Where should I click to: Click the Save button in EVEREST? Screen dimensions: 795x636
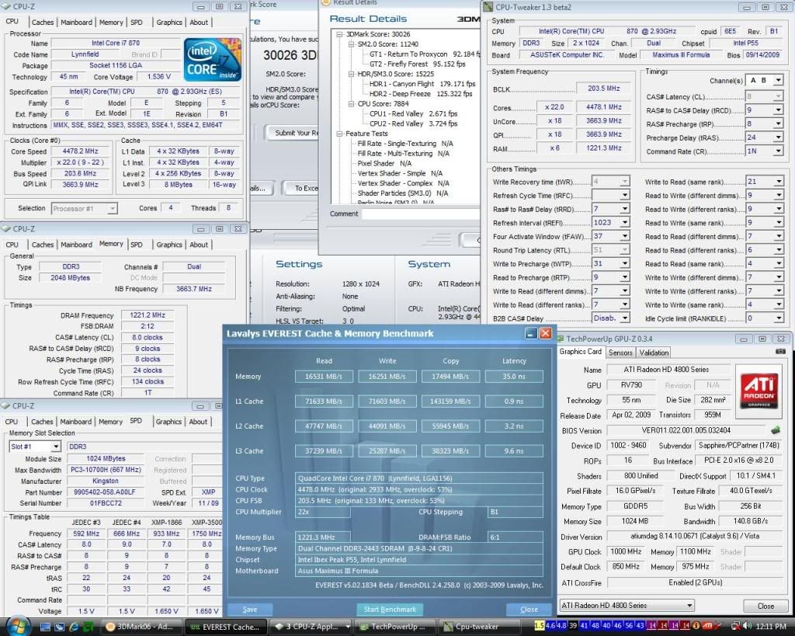(x=250, y=610)
